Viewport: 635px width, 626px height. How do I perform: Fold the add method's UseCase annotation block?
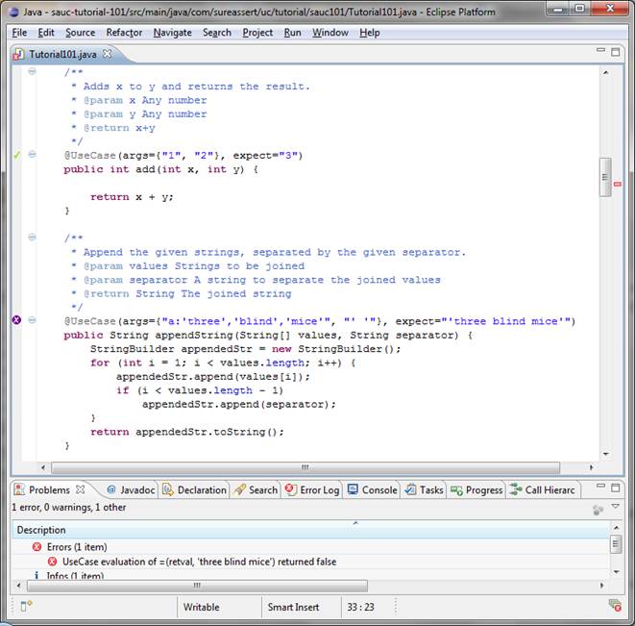pos(32,155)
